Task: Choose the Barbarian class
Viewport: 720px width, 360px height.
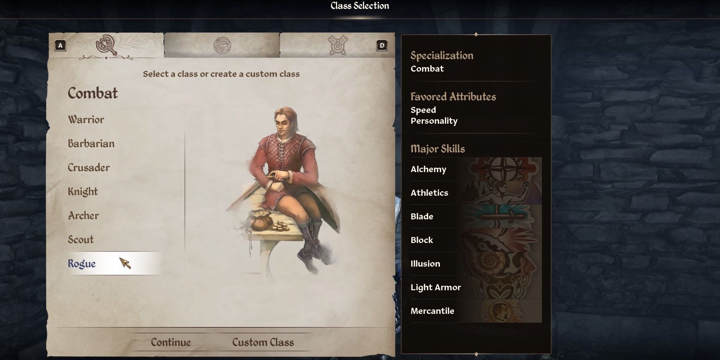Action: click(x=91, y=144)
